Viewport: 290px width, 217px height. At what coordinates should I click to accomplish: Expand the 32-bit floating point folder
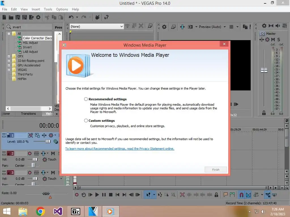click(x=9, y=61)
